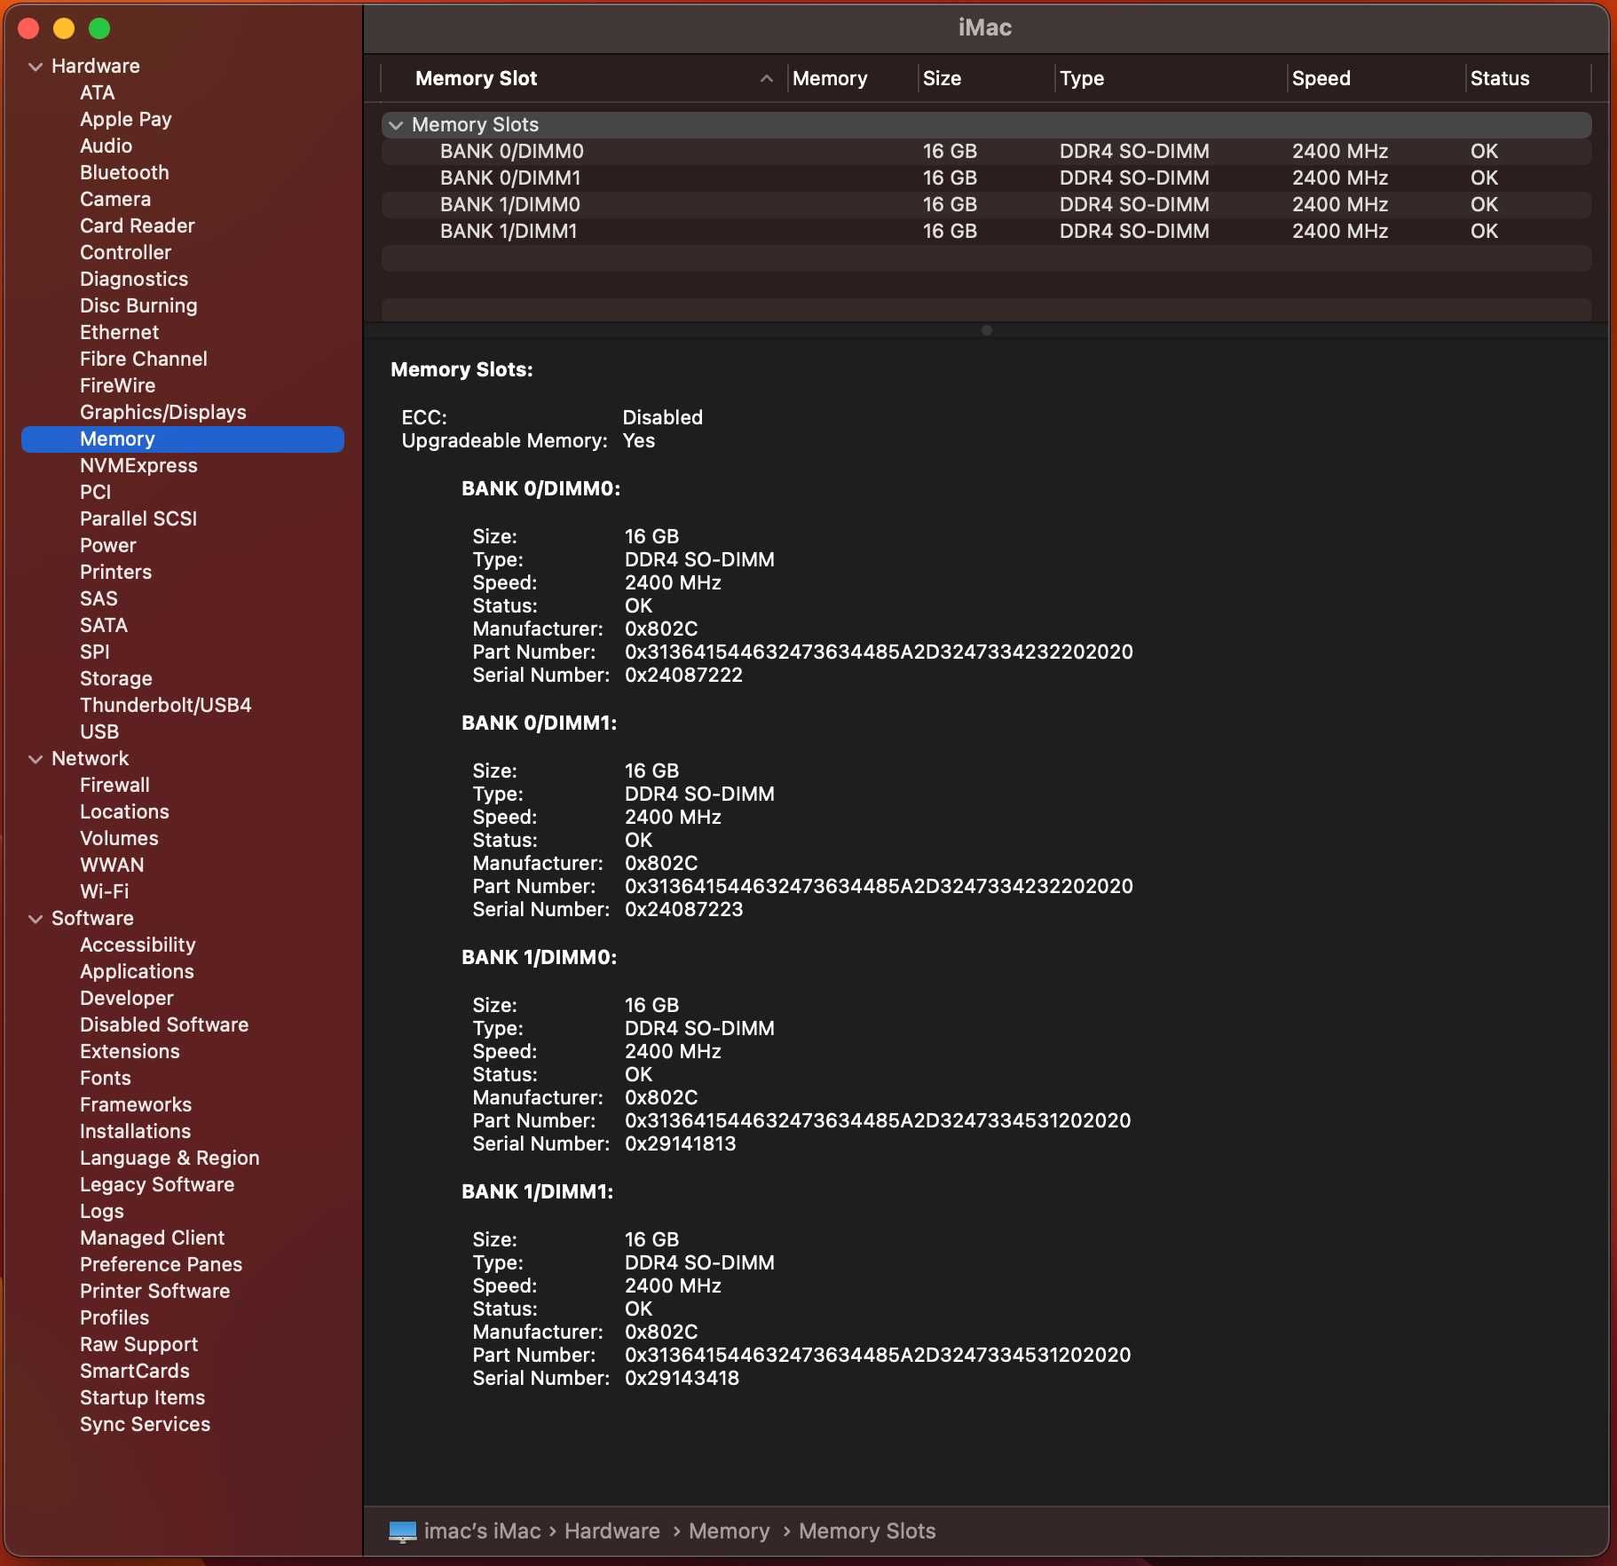View Applications under Software
The image size is (1617, 1566).
point(137,972)
